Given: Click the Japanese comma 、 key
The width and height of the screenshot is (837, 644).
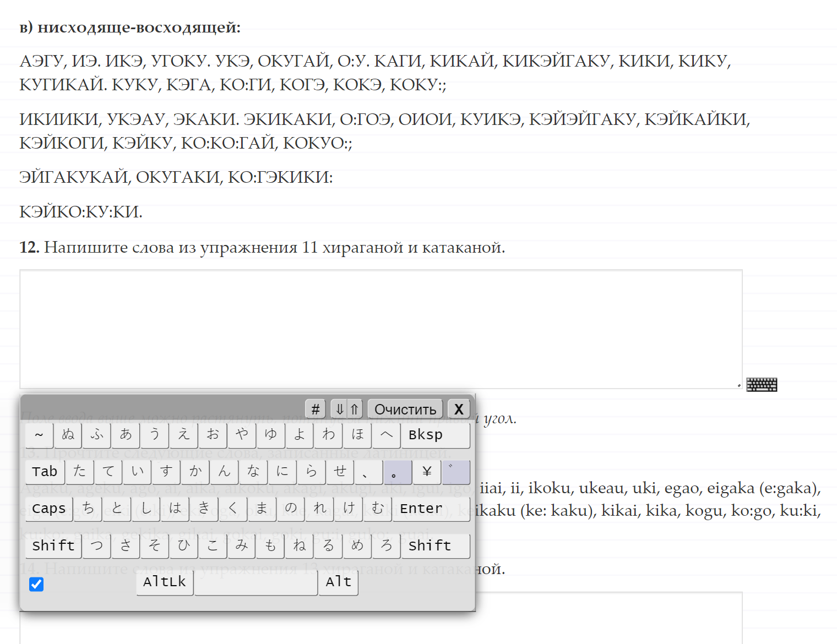Looking at the screenshot, I should point(368,472).
